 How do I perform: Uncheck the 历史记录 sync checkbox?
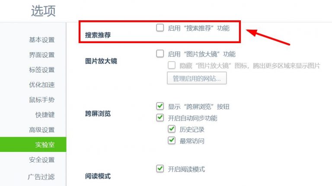(172, 129)
